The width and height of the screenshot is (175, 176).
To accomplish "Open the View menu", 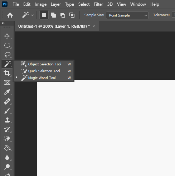I will coord(121,4).
